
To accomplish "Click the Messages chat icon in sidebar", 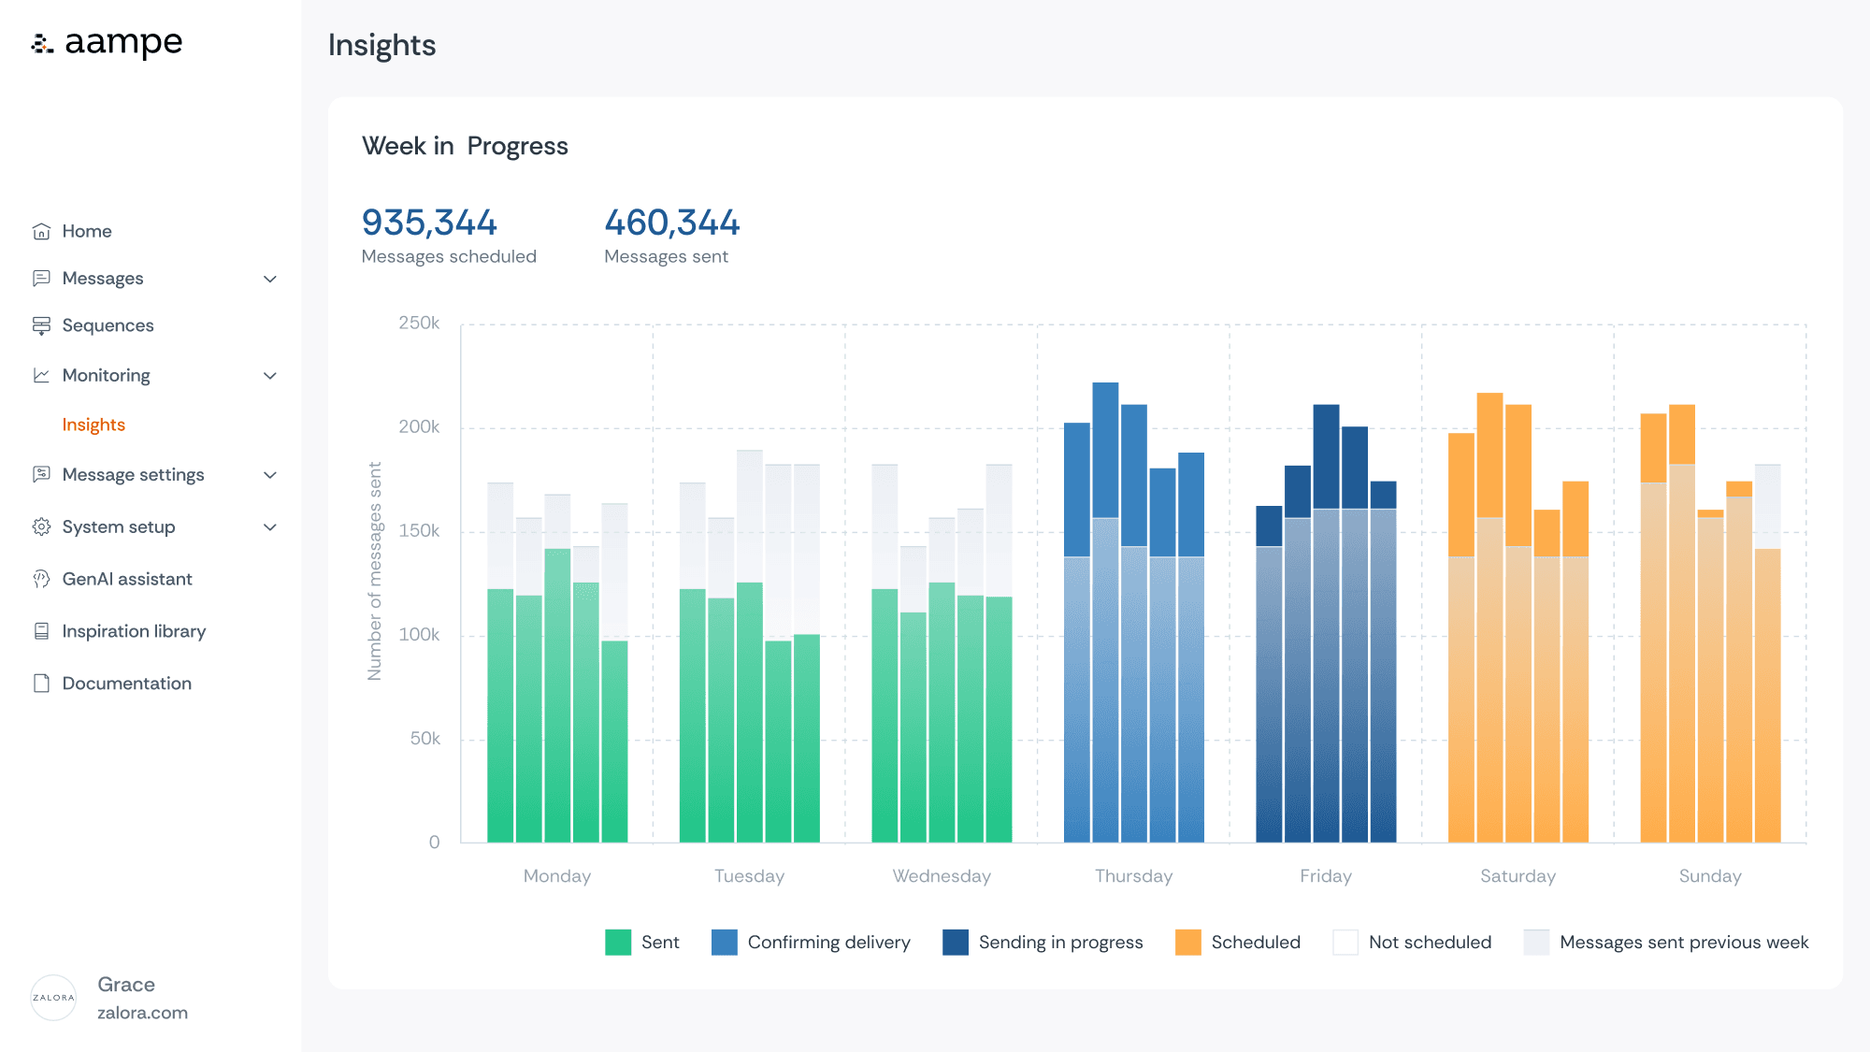I will pyautogui.click(x=41, y=278).
